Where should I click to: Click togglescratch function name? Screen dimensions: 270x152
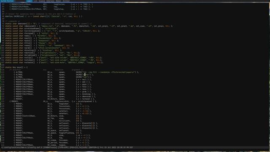[x=62, y=101]
